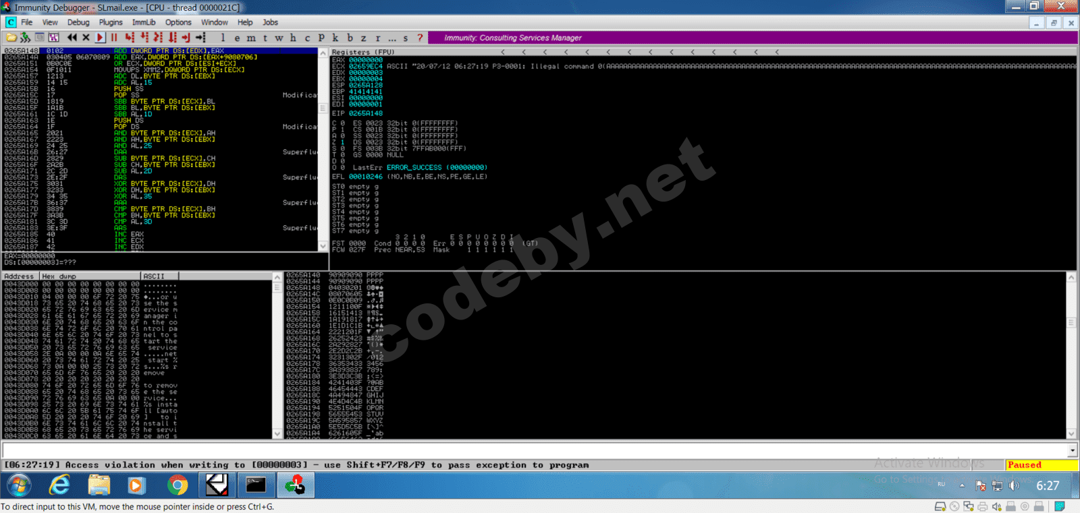The height and width of the screenshot is (513, 1080).
Task: Show Log window with 'l' icon
Action: 223,38
